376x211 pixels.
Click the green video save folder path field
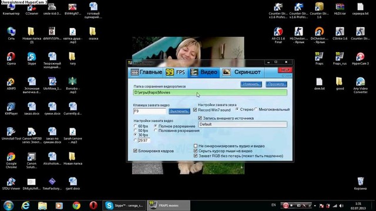click(x=210, y=93)
